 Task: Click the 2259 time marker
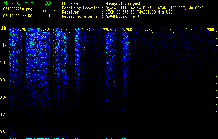click(190, 30)
